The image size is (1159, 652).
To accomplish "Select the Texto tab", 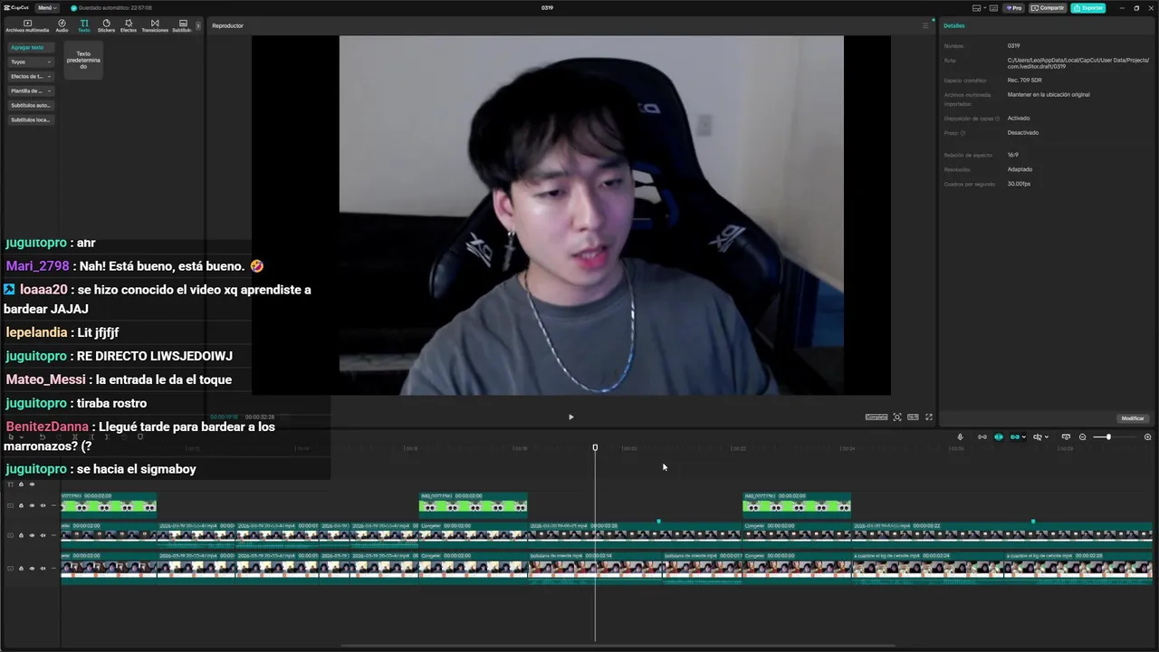I will [84, 25].
